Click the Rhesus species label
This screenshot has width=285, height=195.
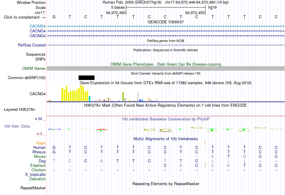[x=39, y=152]
